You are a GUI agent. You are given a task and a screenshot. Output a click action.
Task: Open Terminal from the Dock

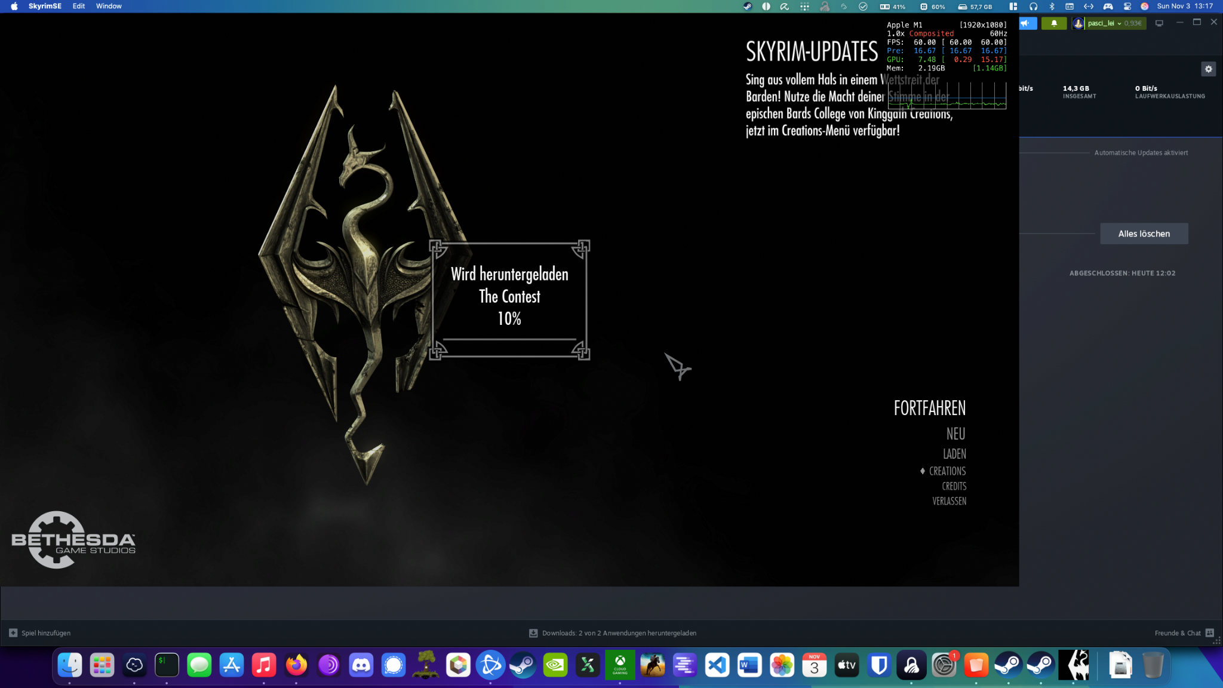(x=167, y=665)
